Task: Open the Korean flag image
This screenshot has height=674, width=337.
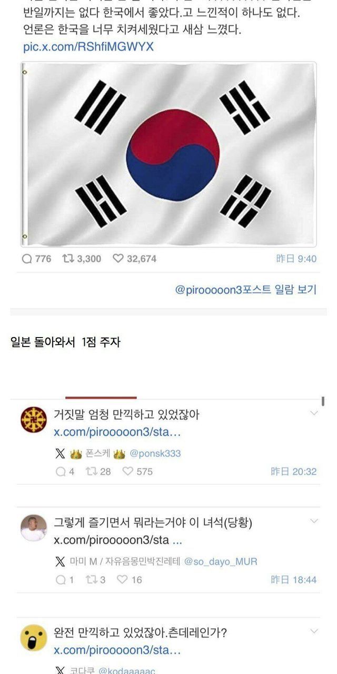Action: [168, 154]
